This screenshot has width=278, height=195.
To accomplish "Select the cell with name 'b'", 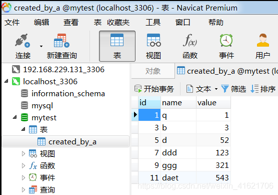I will pos(178,128).
